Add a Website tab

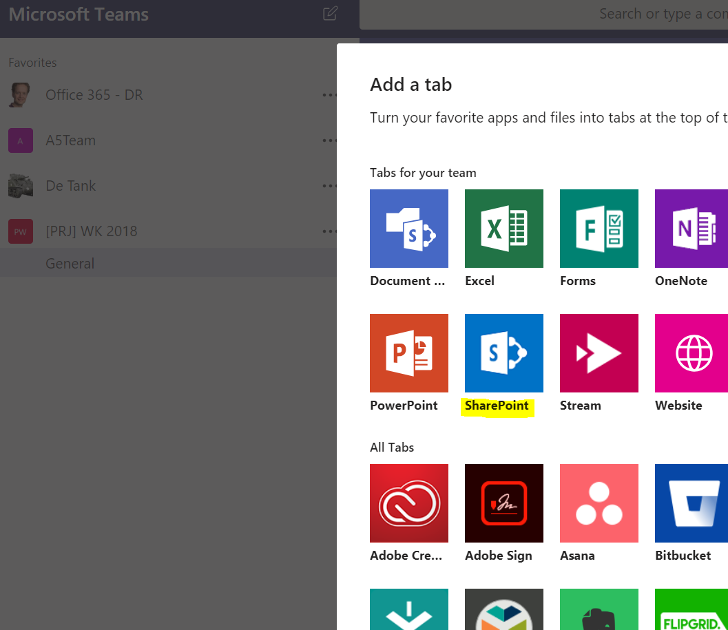[691, 353]
